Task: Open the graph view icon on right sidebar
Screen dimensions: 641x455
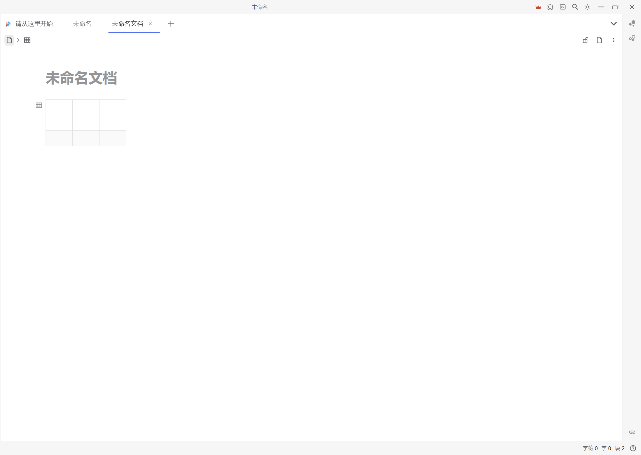Action: 632,38
